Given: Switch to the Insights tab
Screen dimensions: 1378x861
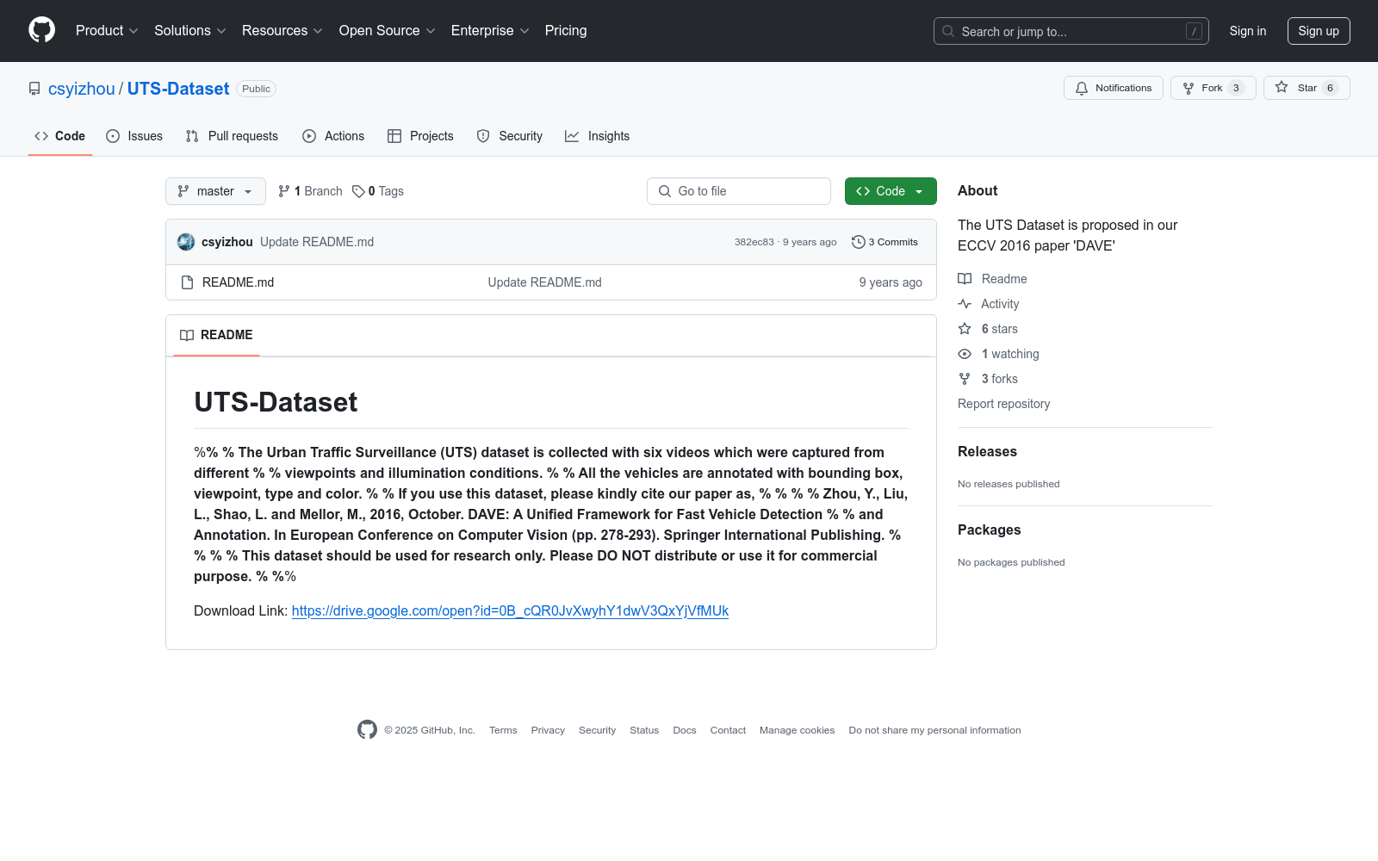Looking at the screenshot, I should click(598, 136).
